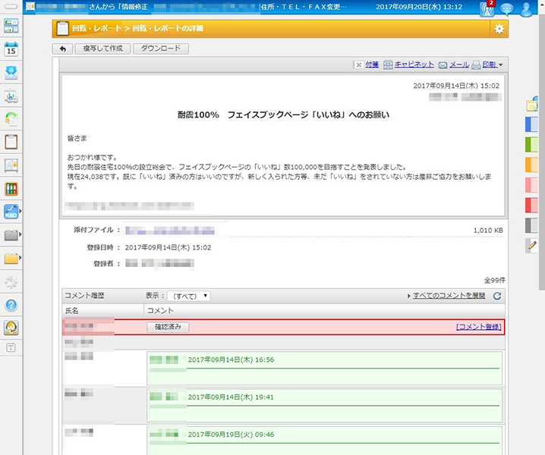Screen dimensions: 545x455
Task: Click the back arrow button
Action: pyautogui.click(x=62, y=49)
